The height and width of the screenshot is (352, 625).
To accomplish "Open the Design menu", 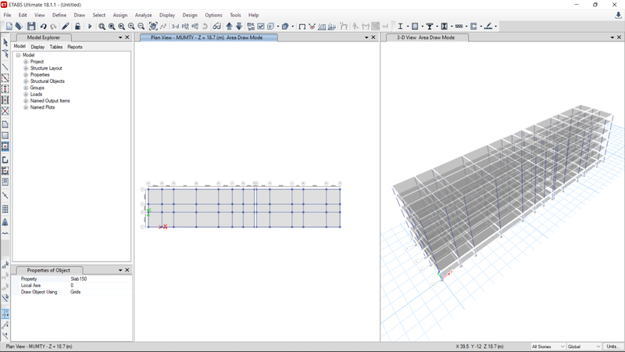I will tap(190, 15).
